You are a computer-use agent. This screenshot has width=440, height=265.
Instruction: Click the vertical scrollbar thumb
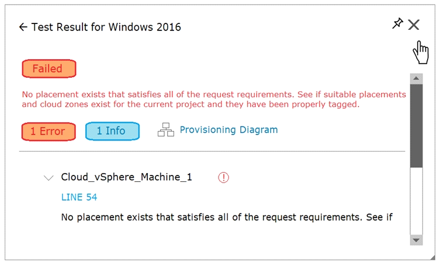click(416, 126)
